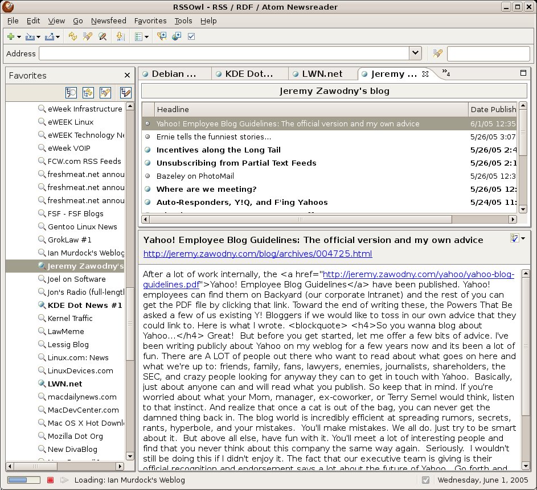Screen dimensions: 537x490
Task: Click the reload yellow arrows toolbar icon
Action: 72,36
